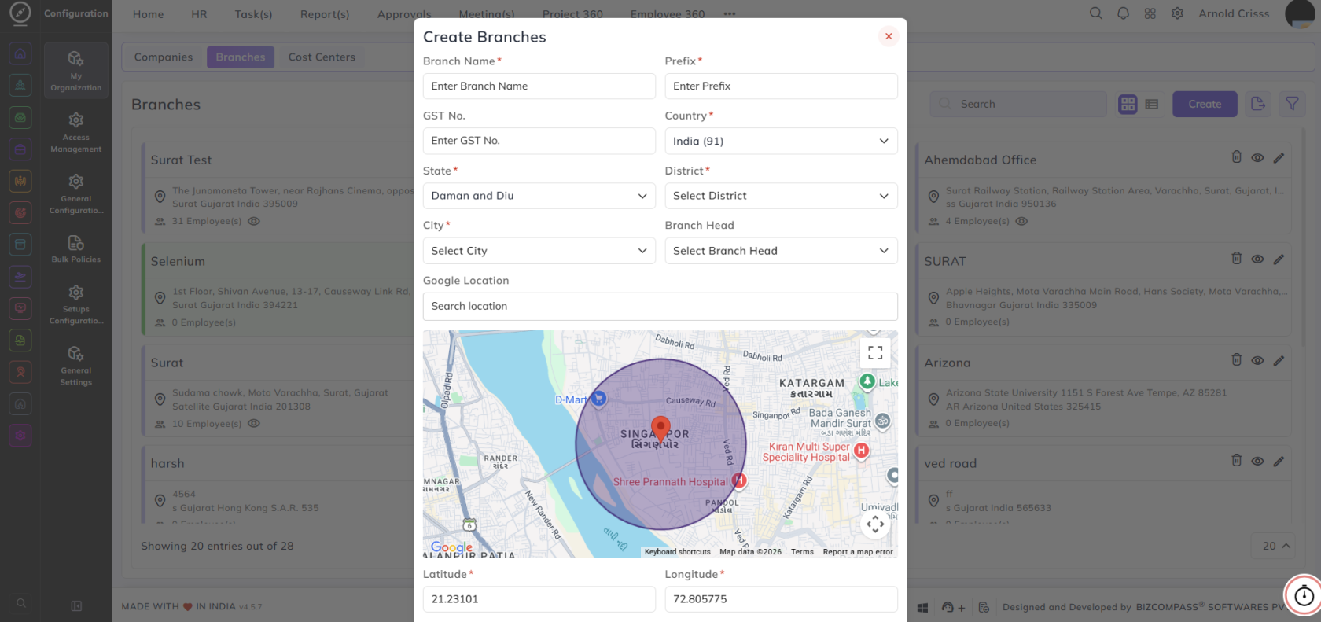Viewport: 1321px width, 622px height.
Task: Click the Kiran Multi Super Speciality Hospital marker
Action: tap(861, 451)
